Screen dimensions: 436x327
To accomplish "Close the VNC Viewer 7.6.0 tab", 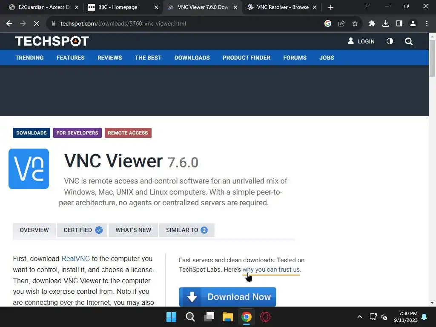I will point(235,7).
